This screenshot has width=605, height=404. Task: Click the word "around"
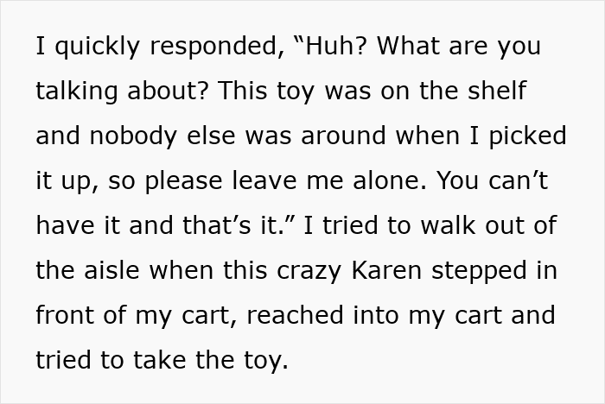pyautogui.click(x=357, y=136)
